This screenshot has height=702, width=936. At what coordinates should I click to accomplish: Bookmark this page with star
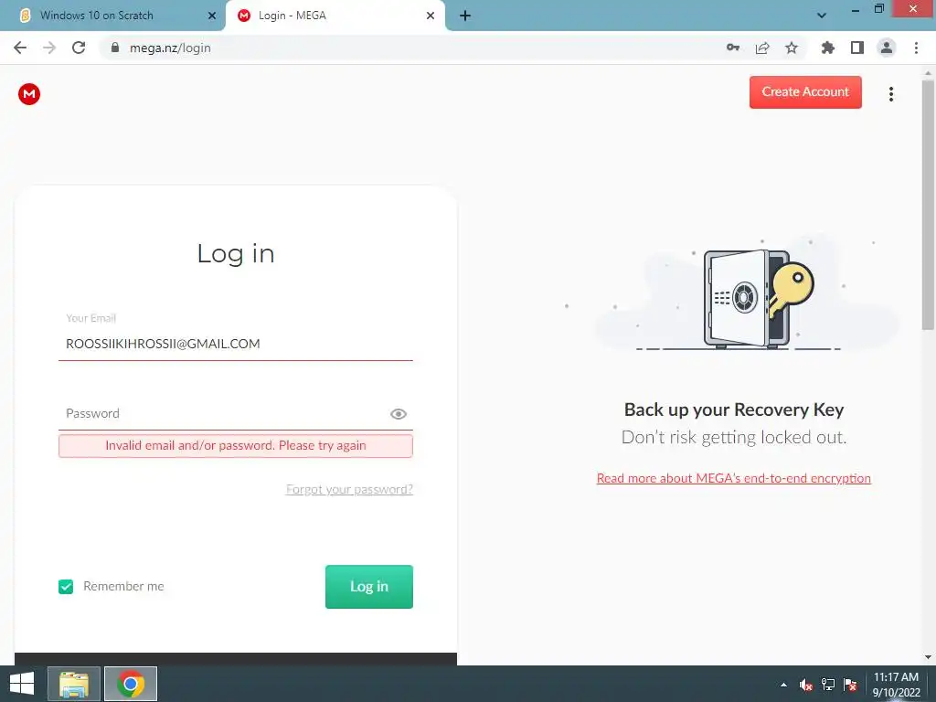pos(792,48)
